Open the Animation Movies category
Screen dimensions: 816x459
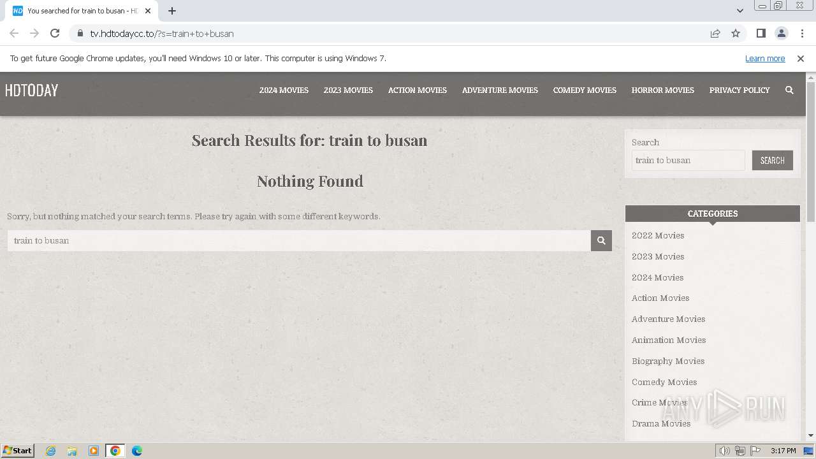[669, 340]
